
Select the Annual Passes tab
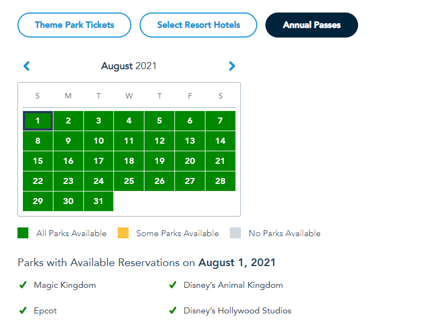click(x=312, y=25)
